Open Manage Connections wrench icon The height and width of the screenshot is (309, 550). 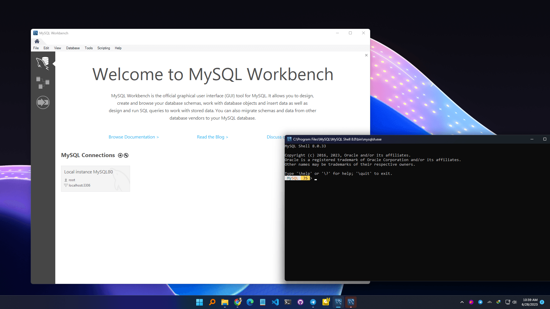126,155
